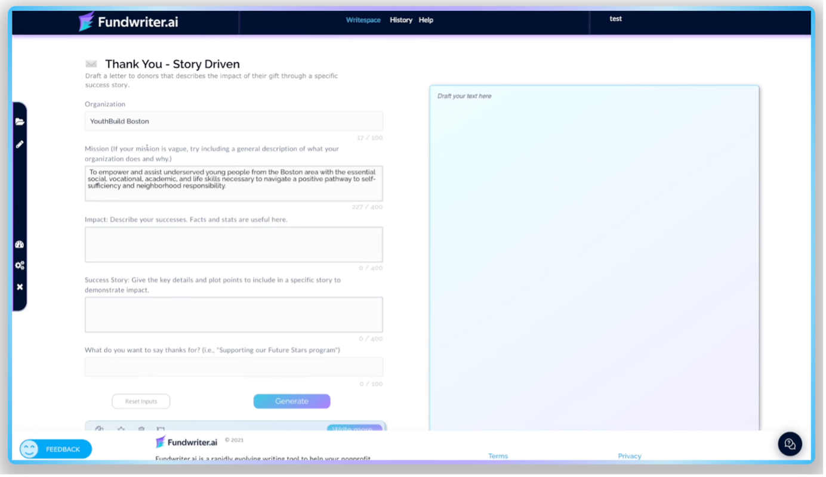The image size is (826, 477).
Task: Open the Feedback button
Action: (56, 450)
